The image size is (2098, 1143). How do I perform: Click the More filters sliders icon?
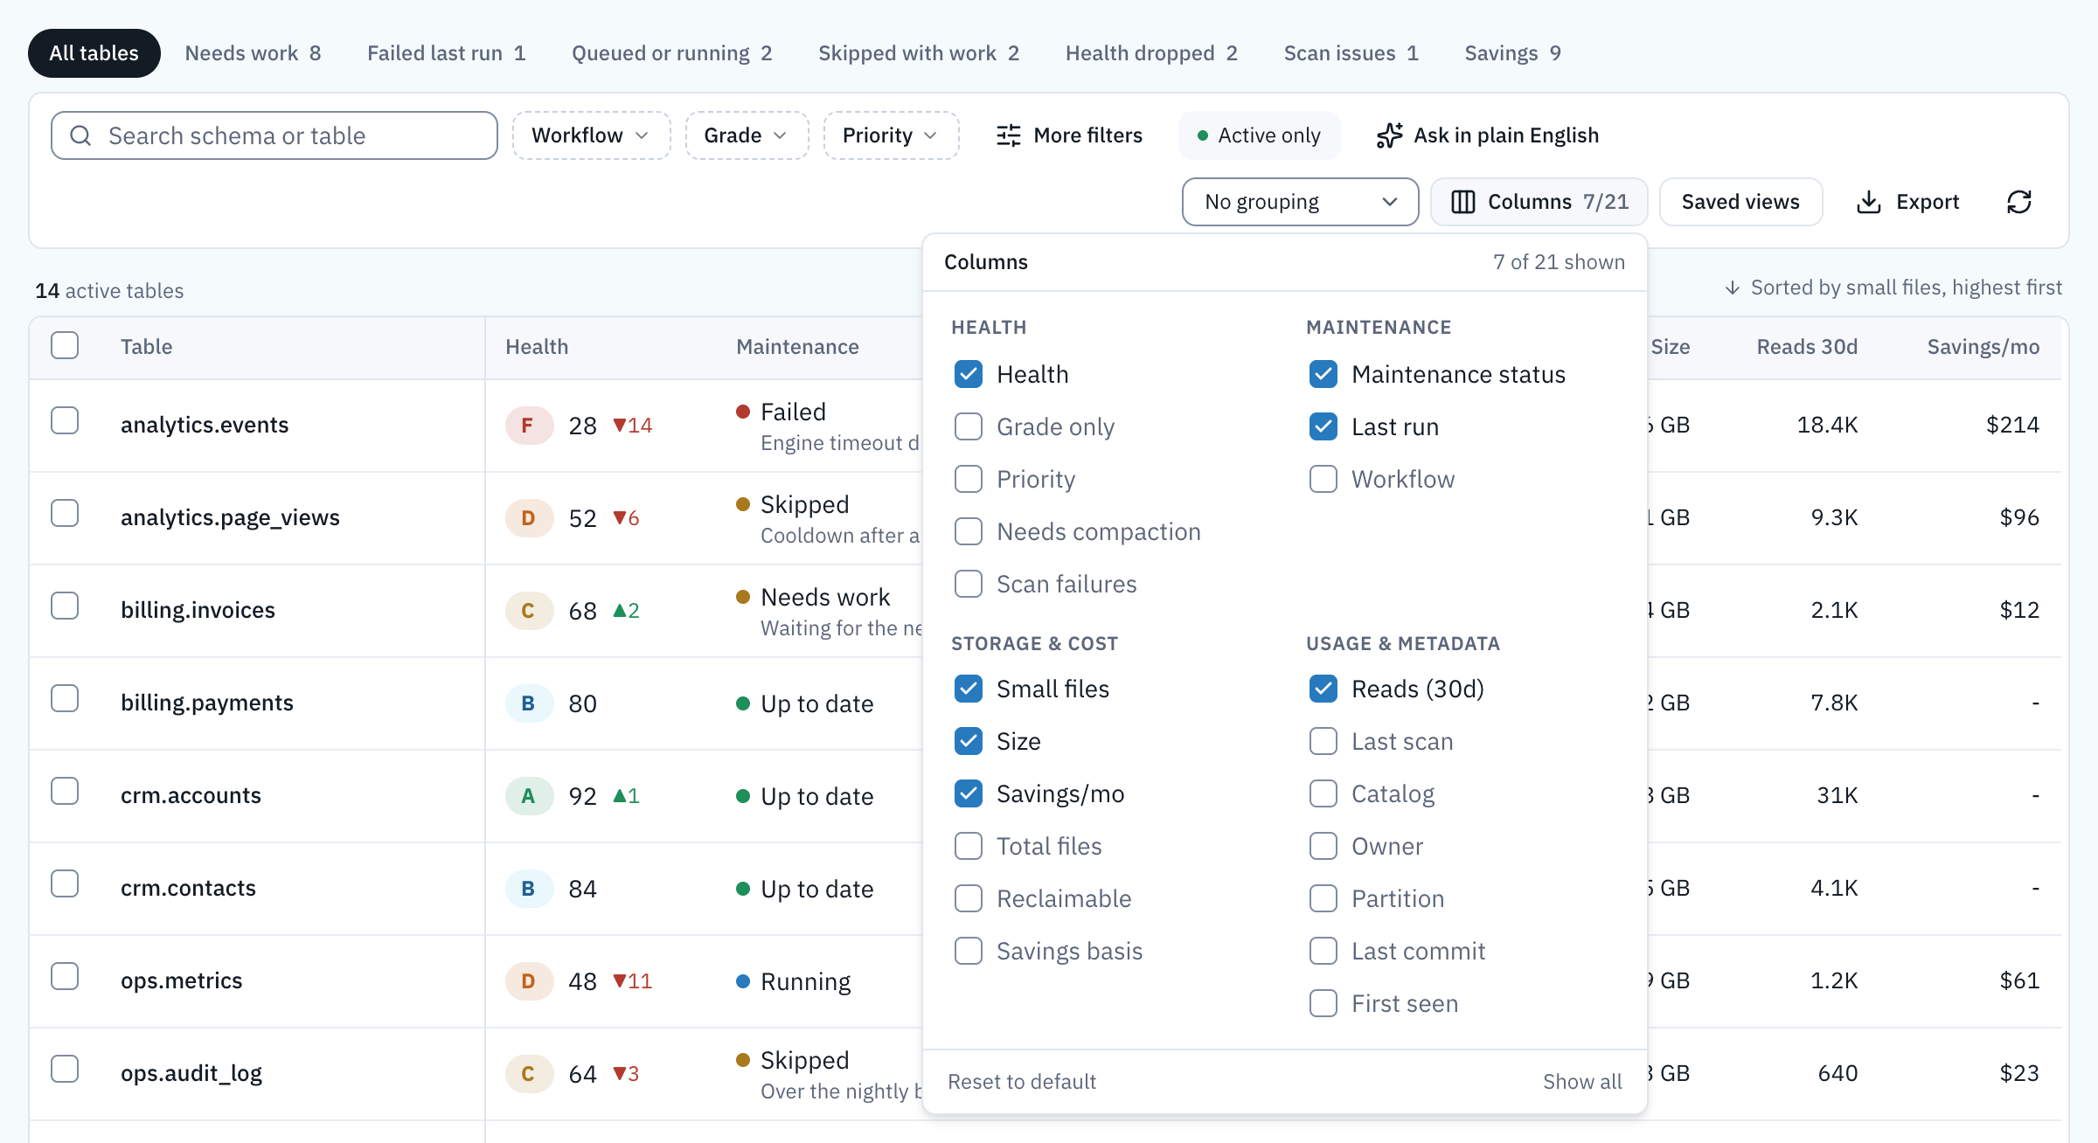[x=1009, y=135]
